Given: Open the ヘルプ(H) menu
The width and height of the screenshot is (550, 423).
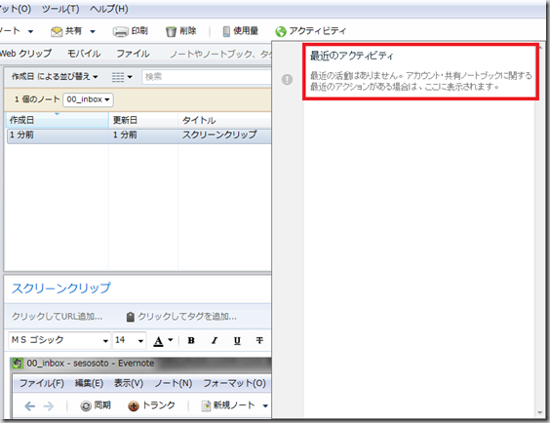Looking at the screenshot, I should click(109, 9).
